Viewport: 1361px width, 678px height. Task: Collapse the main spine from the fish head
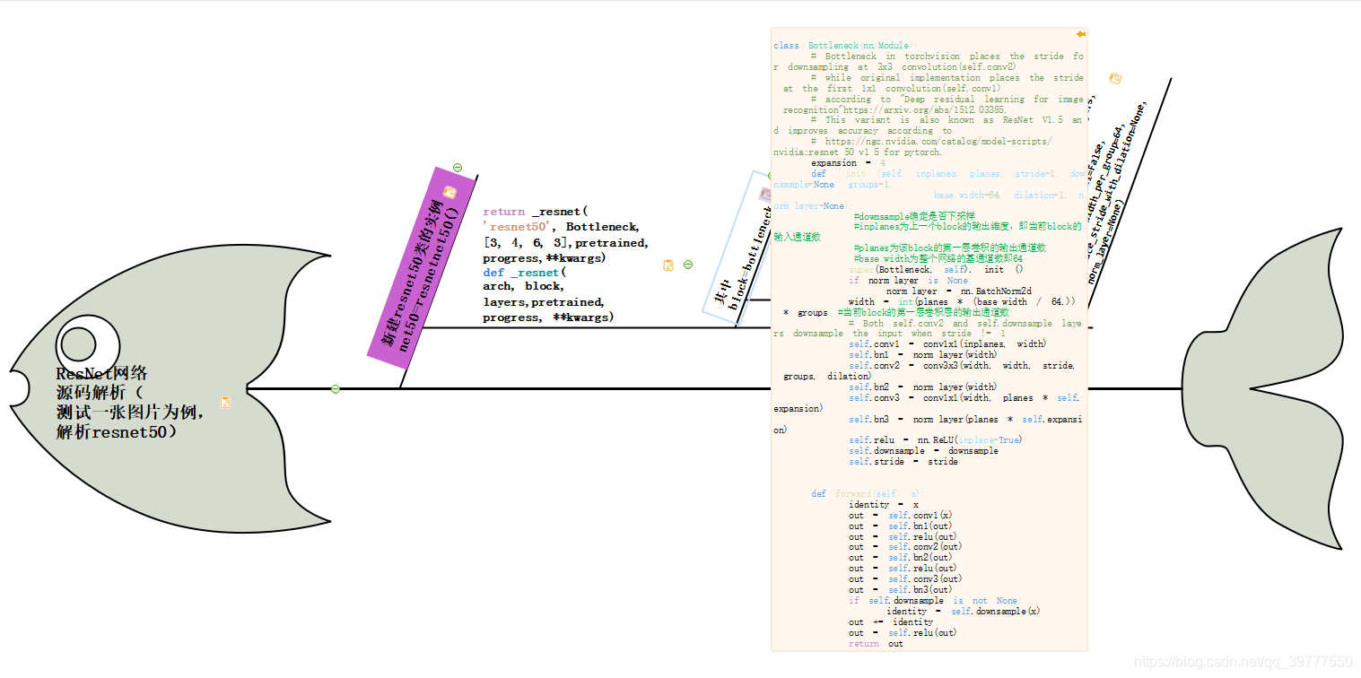(336, 389)
